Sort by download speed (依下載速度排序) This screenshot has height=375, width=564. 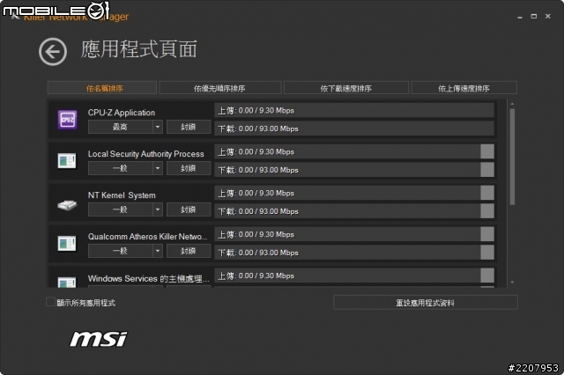(346, 88)
